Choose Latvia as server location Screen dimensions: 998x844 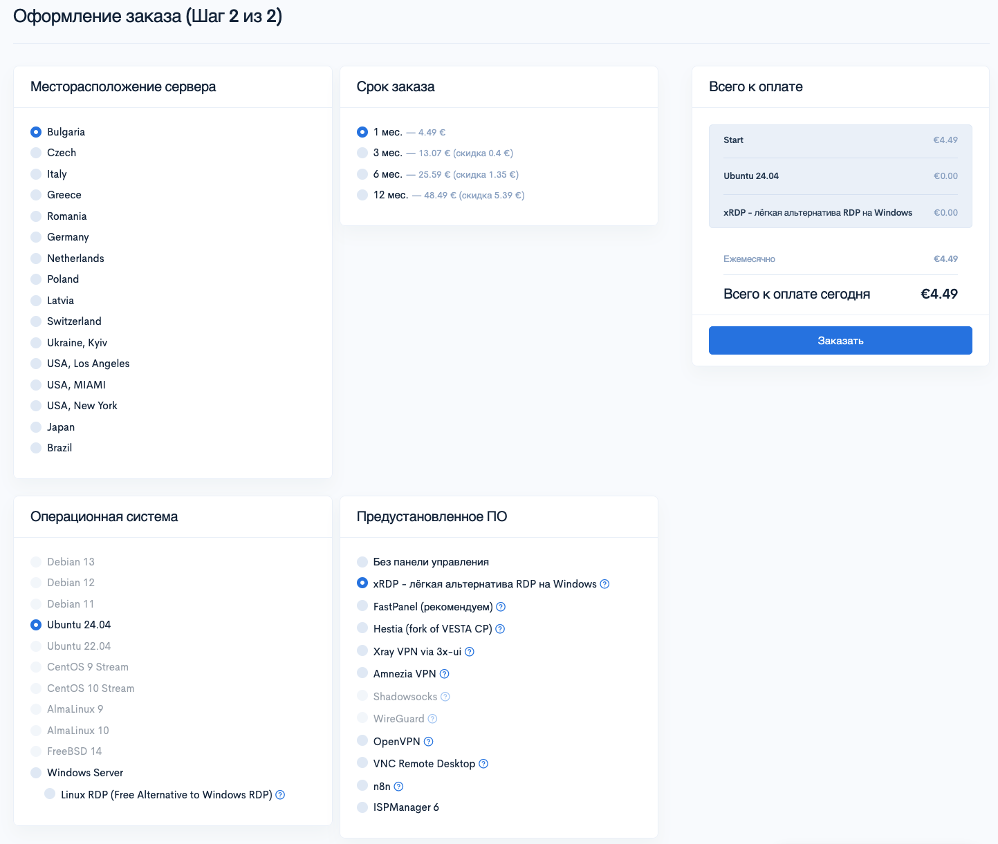[36, 301]
